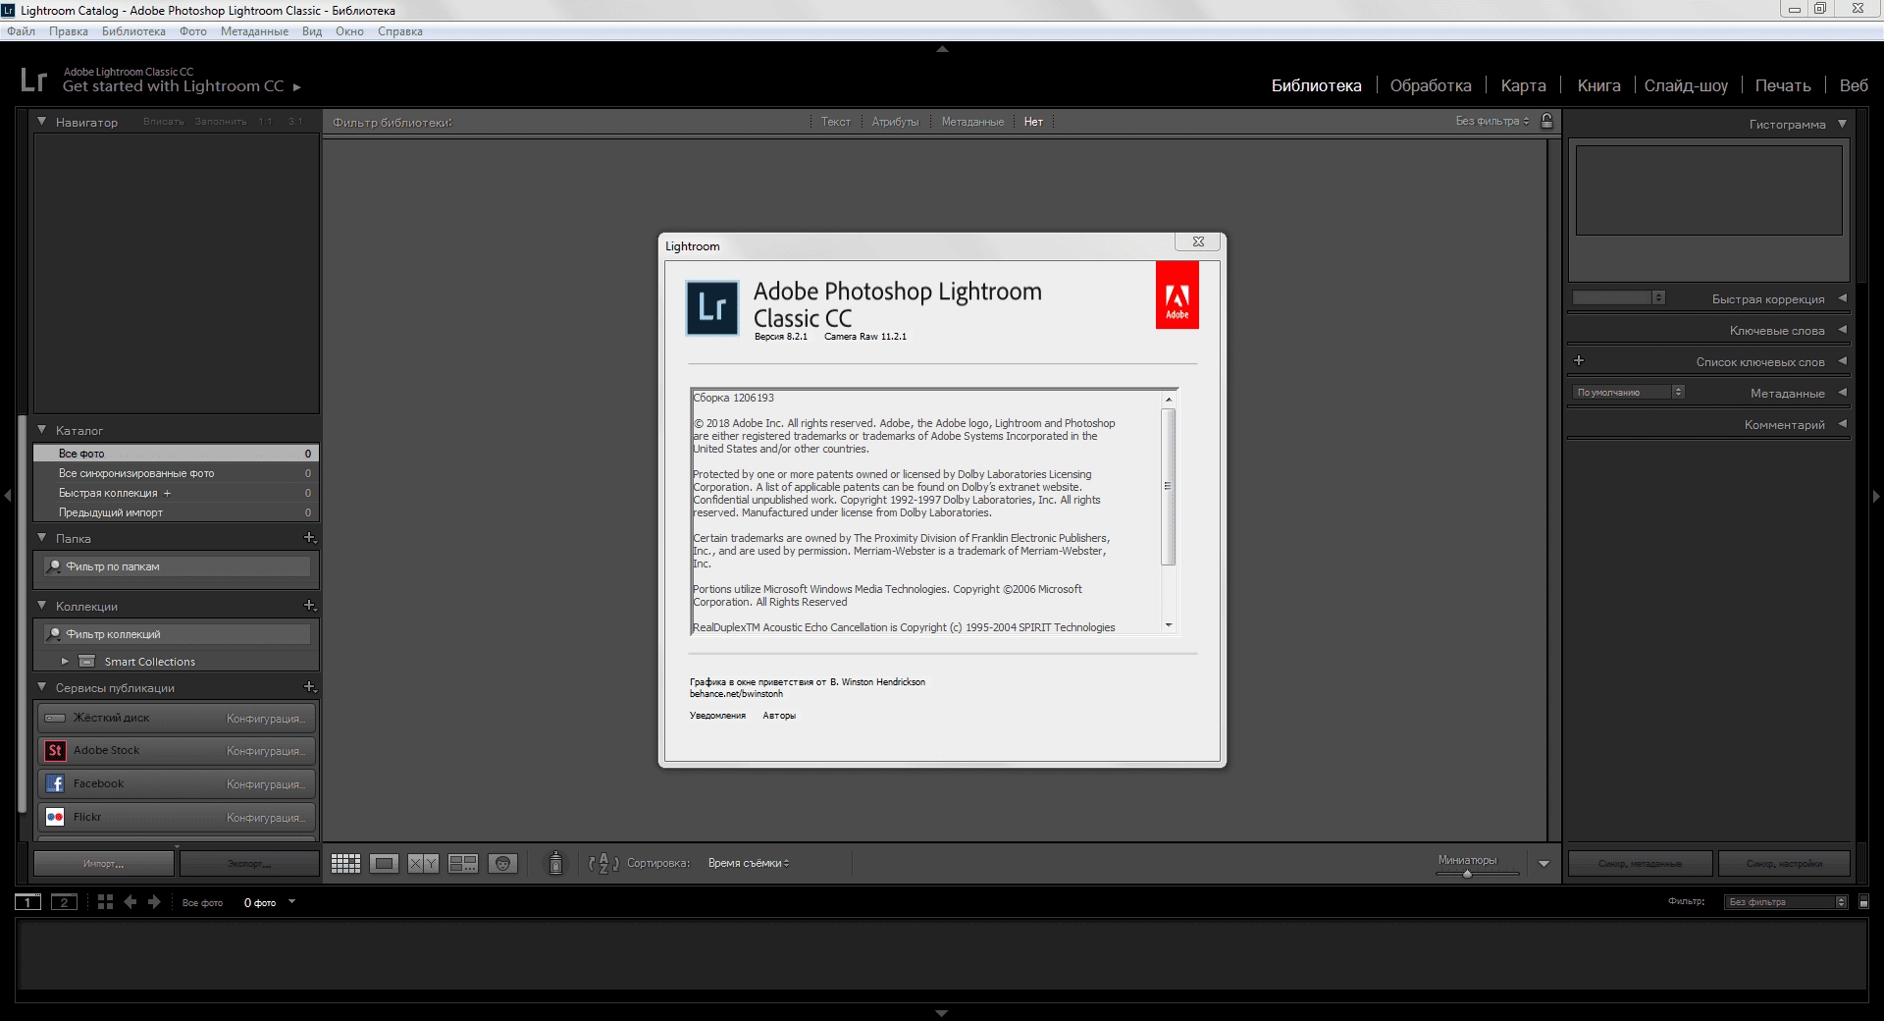1884x1021 pixels.
Task: Open Время съёмки sort dropdown
Action: (749, 863)
